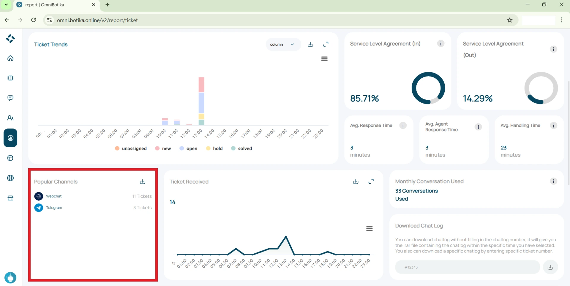The height and width of the screenshot is (286, 570).
Task: Open the store sidebar icon
Action: pyautogui.click(x=10, y=198)
